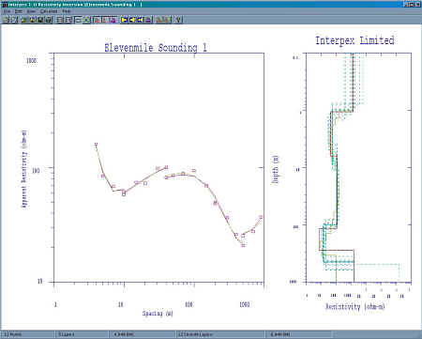The height and width of the screenshot is (339, 422).
Task: Click the purple icon after the yellow arrows
Action: point(148,20)
